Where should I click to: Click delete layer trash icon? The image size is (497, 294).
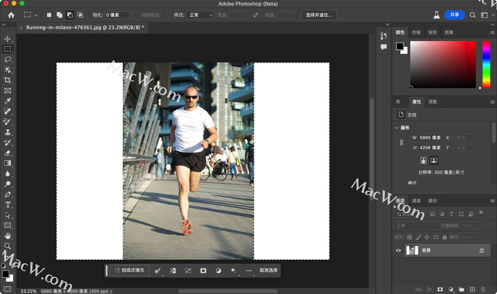[483, 289]
